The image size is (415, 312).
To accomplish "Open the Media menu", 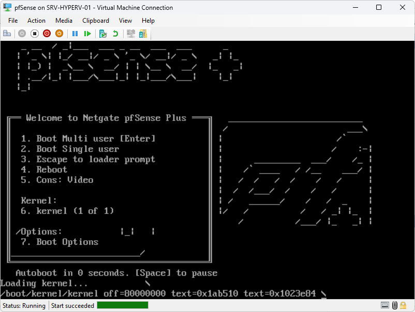I will pos(64,21).
